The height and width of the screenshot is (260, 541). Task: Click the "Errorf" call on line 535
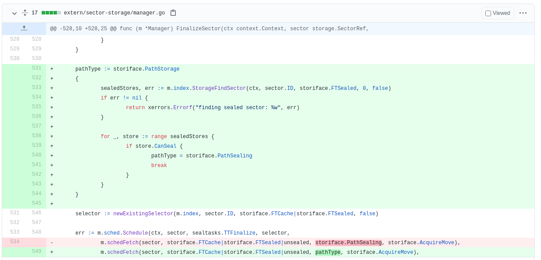[183, 108]
